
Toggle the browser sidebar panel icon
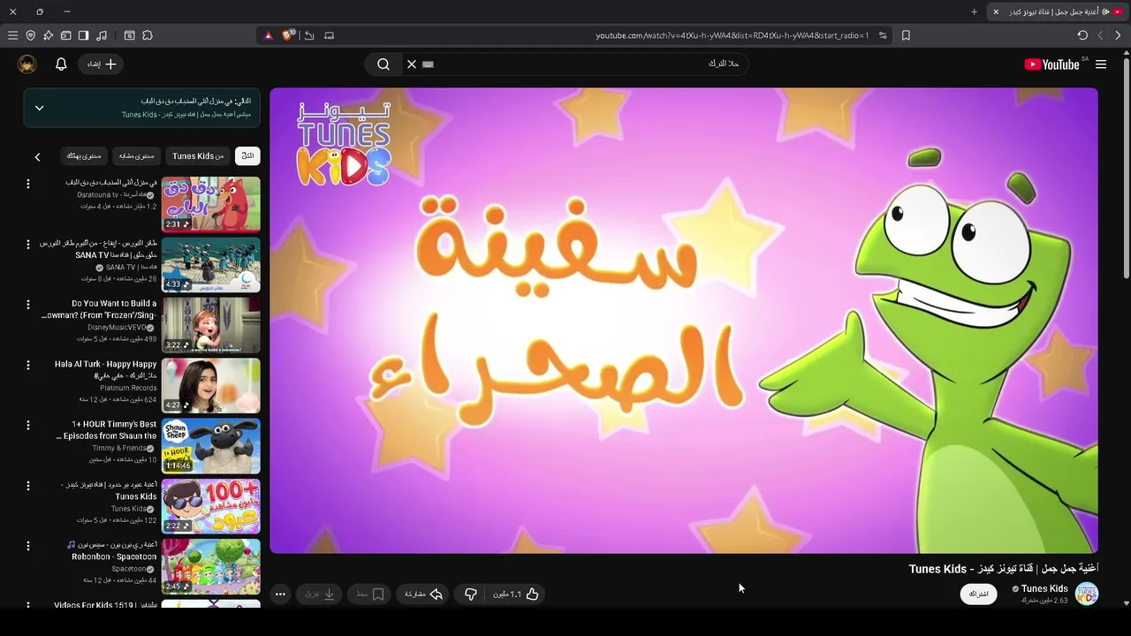click(x=83, y=35)
